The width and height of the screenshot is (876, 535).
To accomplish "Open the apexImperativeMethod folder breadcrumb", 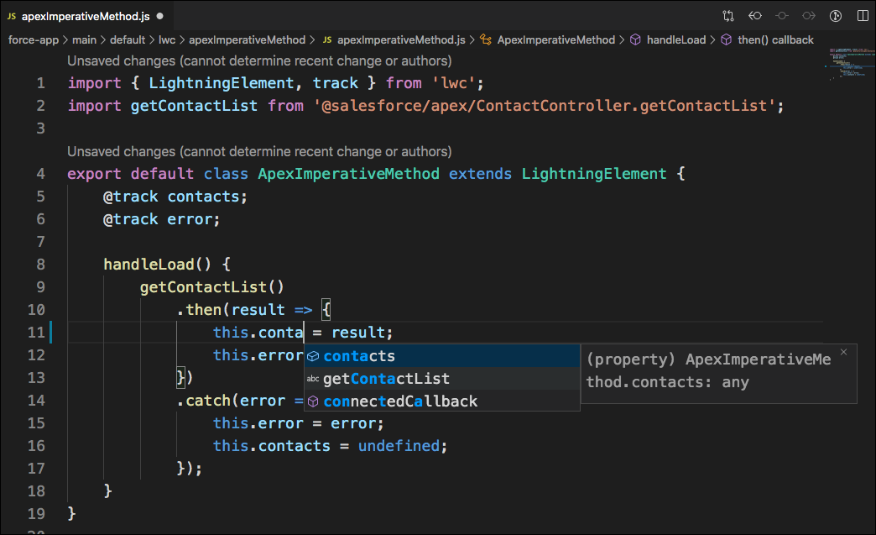I will [x=247, y=39].
